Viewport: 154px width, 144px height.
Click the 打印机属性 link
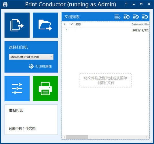pyautogui.click(x=43, y=66)
